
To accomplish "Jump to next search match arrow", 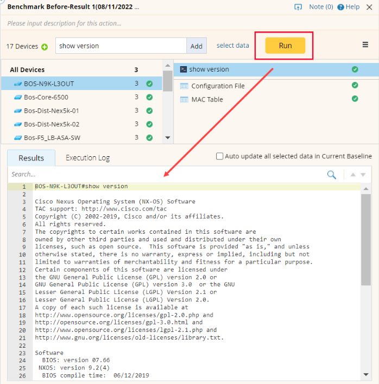I will [363, 175].
